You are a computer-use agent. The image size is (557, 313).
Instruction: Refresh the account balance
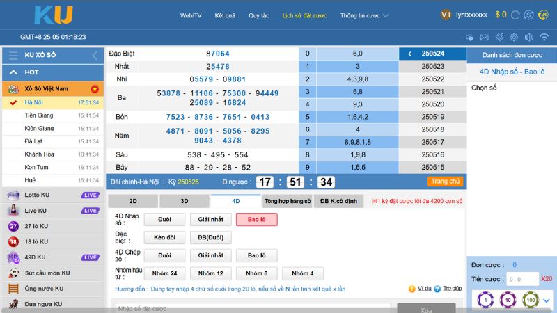coord(515,15)
